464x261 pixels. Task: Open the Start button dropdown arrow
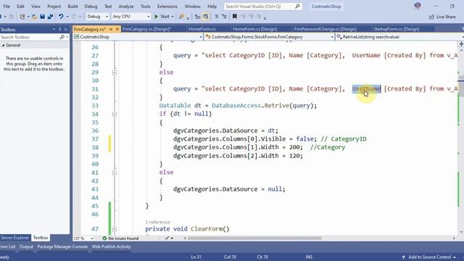(x=173, y=17)
